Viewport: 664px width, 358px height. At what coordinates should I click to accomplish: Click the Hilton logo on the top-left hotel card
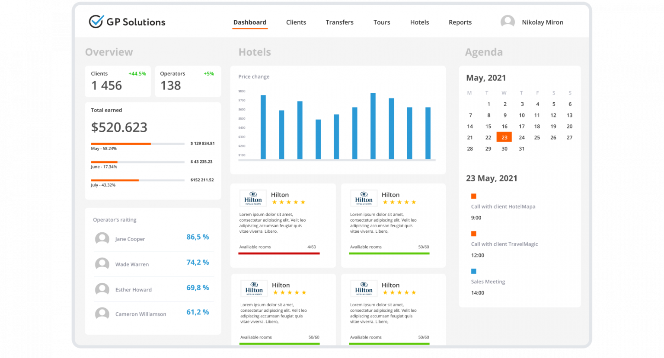coord(252,198)
